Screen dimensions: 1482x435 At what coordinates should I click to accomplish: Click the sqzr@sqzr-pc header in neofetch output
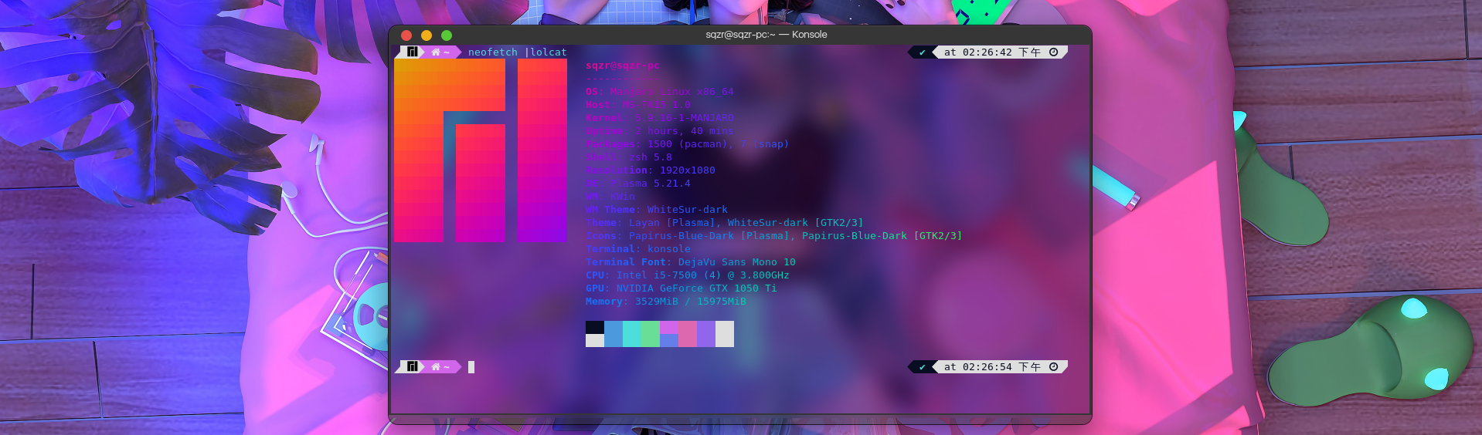(623, 66)
